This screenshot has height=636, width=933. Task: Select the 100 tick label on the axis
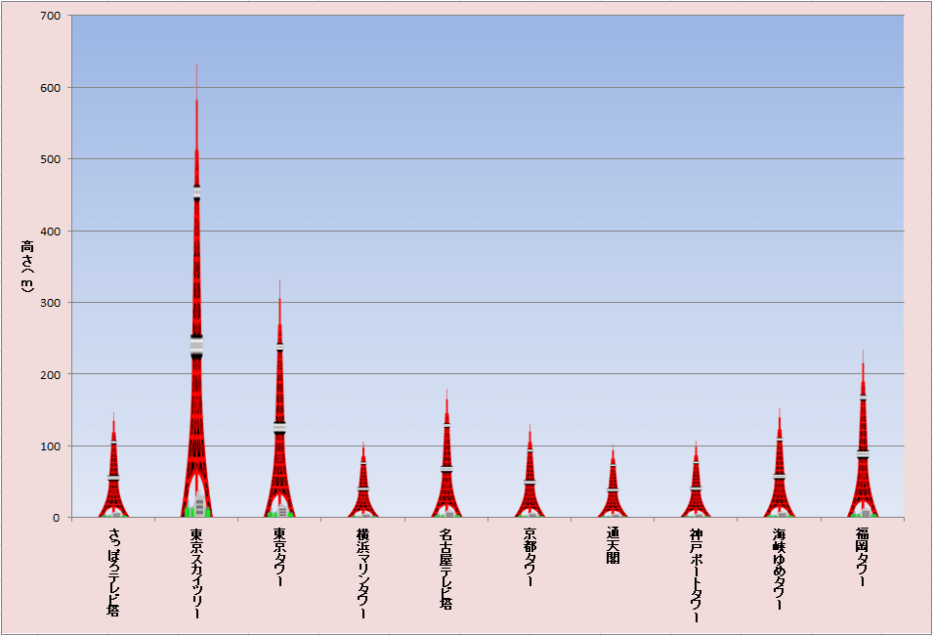[50, 446]
